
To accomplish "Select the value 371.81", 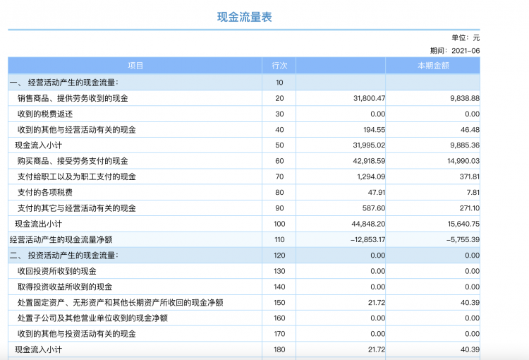I will pos(469,176).
